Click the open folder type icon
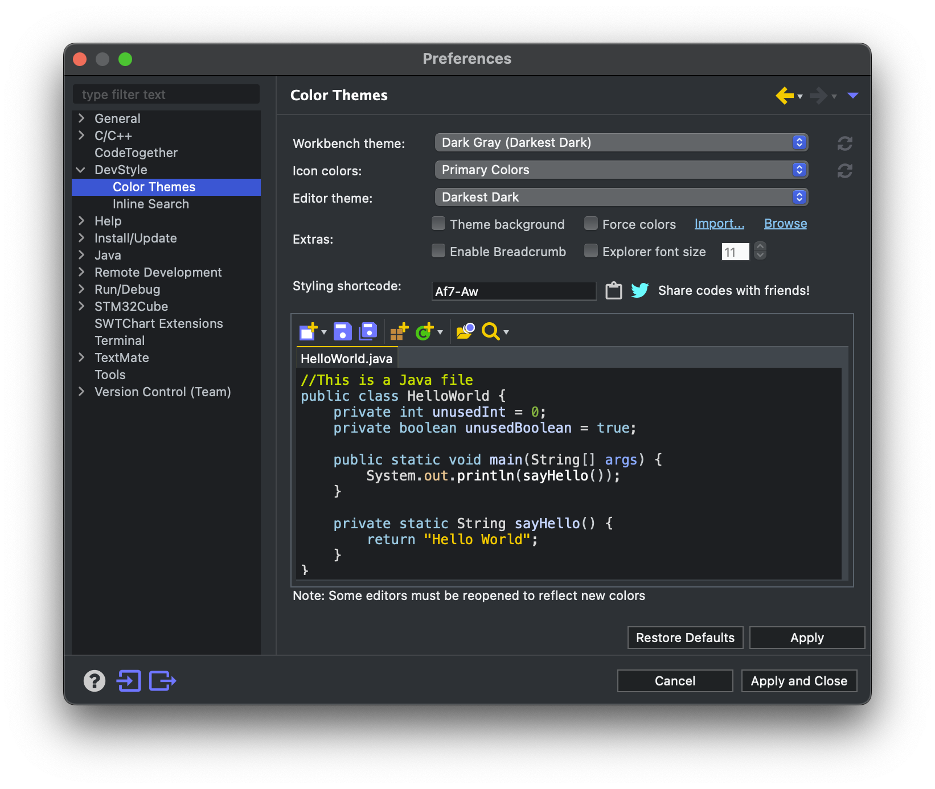The width and height of the screenshot is (935, 789). tap(465, 331)
